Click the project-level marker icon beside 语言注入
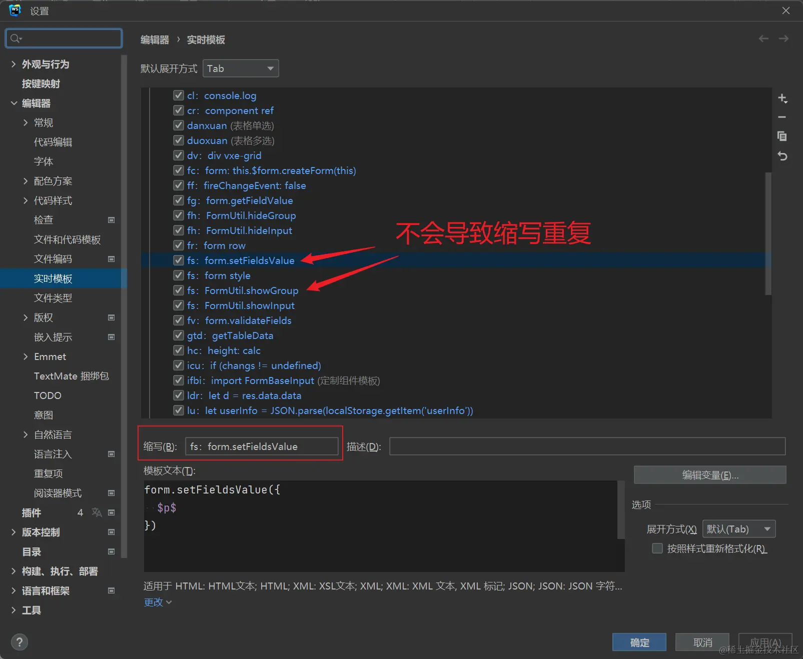803x659 pixels. point(112,454)
